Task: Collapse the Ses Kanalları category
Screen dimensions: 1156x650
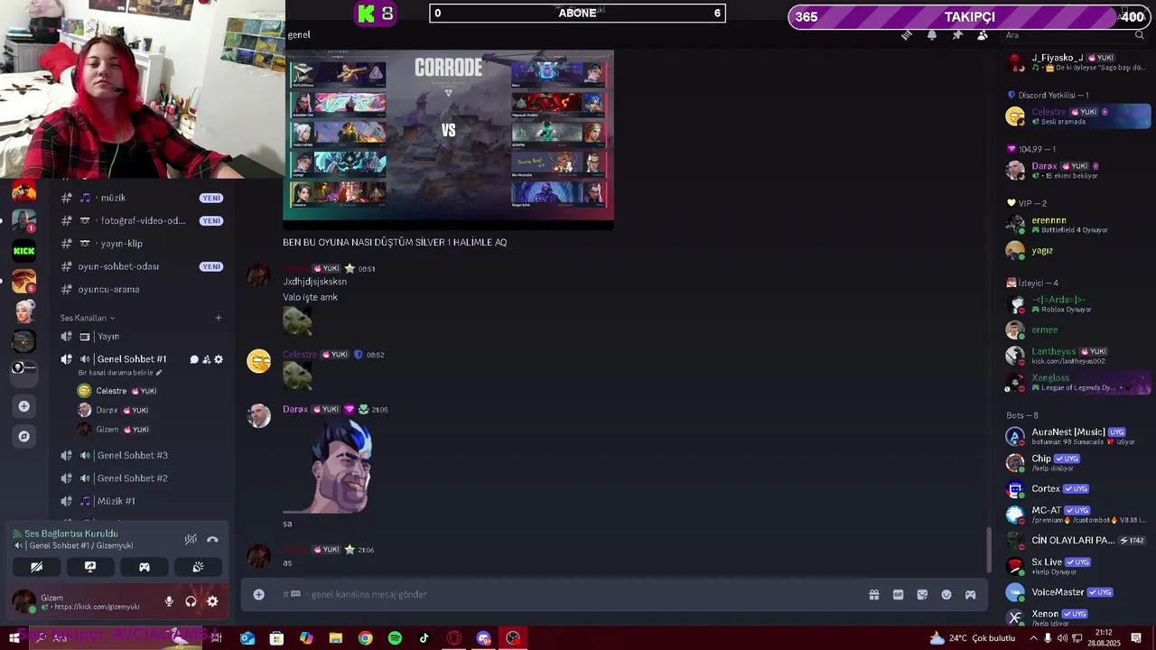Action: (87, 318)
